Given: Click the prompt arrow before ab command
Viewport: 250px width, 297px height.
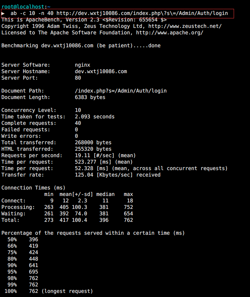Looking at the screenshot, I should point(3,14).
